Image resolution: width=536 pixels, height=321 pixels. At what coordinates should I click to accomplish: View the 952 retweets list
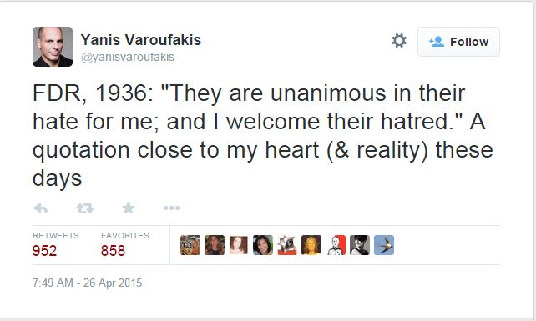pos(56,244)
